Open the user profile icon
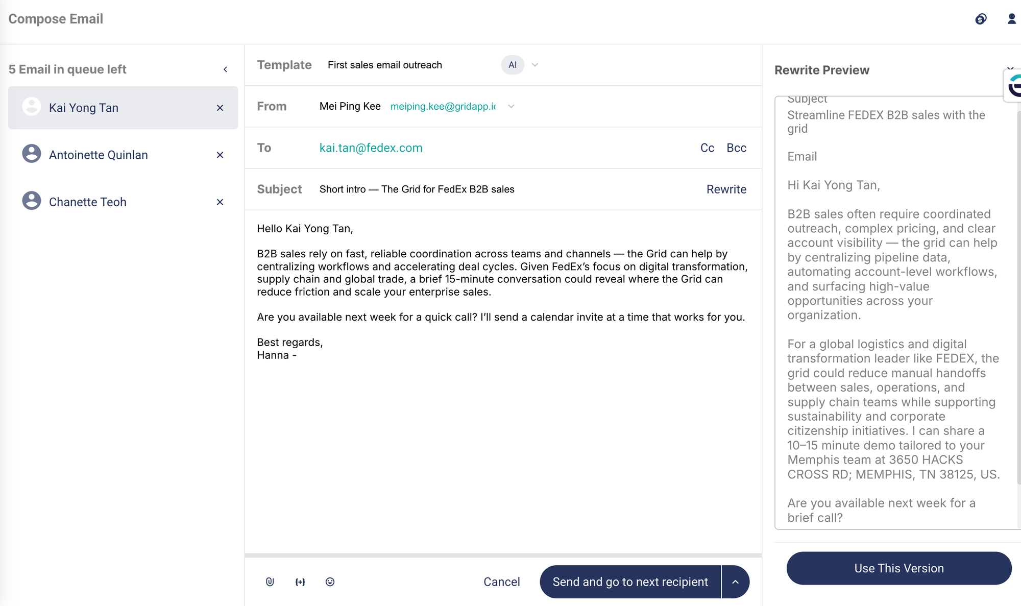The height and width of the screenshot is (606, 1021). tap(1011, 19)
